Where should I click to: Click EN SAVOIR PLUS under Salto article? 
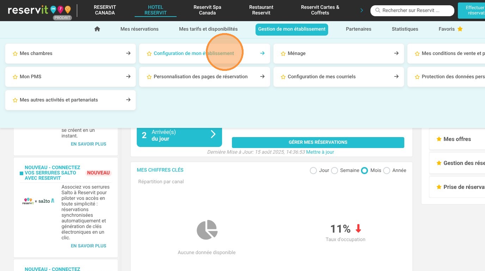tap(88, 246)
